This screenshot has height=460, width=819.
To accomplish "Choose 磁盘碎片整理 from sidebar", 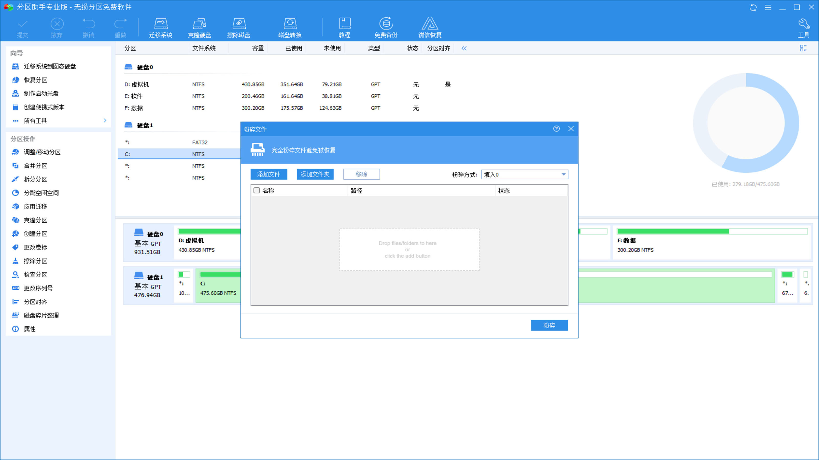I will (x=41, y=315).
